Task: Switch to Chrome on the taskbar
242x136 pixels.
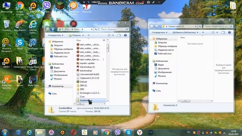Action: click(106, 133)
